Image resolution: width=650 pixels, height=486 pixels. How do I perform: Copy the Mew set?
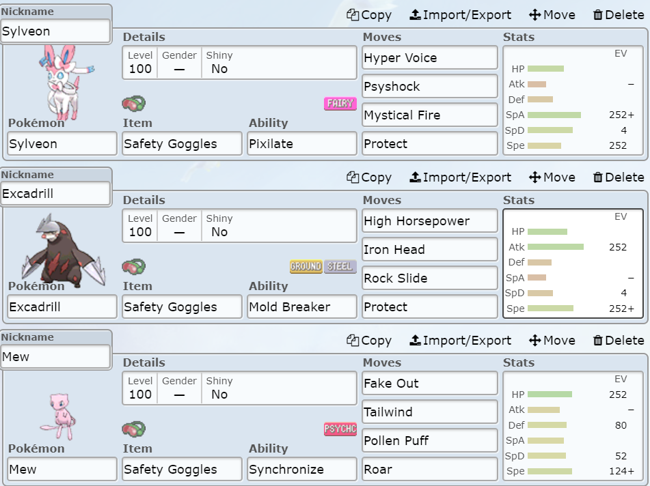point(369,341)
